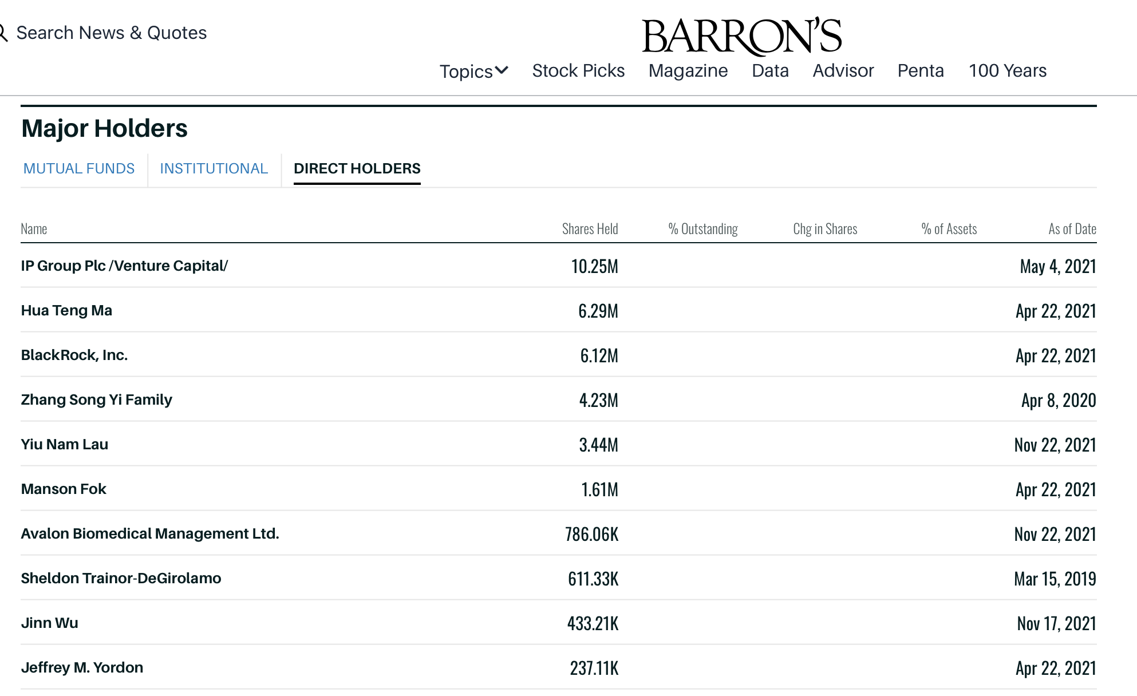Open the Penta nav link
The image size is (1137, 696).
(x=921, y=70)
